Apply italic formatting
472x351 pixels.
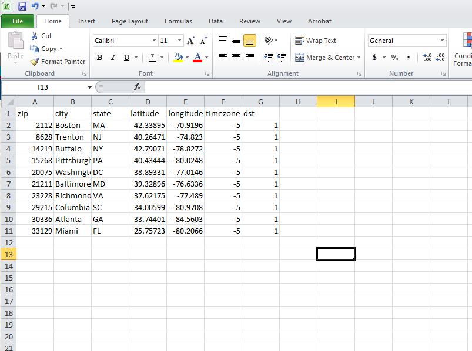pos(112,57)
